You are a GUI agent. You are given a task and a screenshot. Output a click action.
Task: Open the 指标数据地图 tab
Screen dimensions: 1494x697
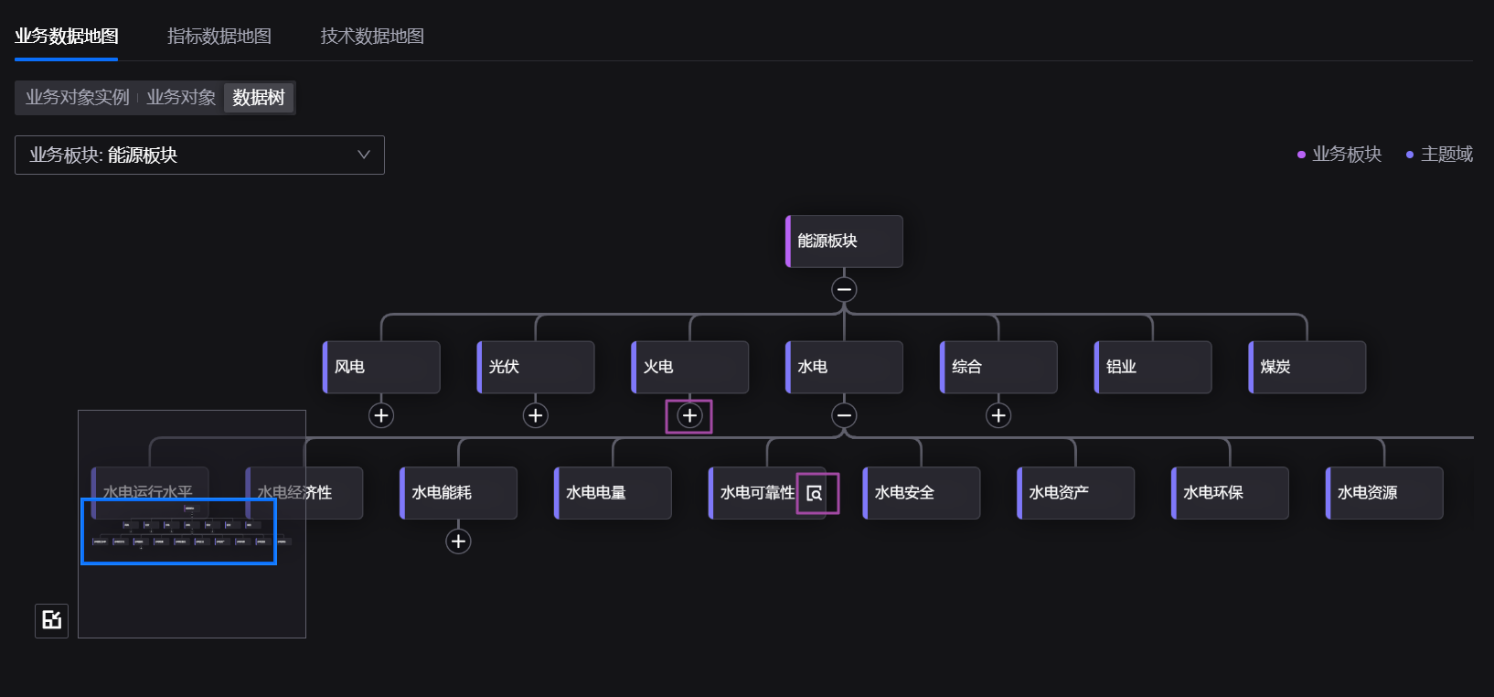[219, 37]
